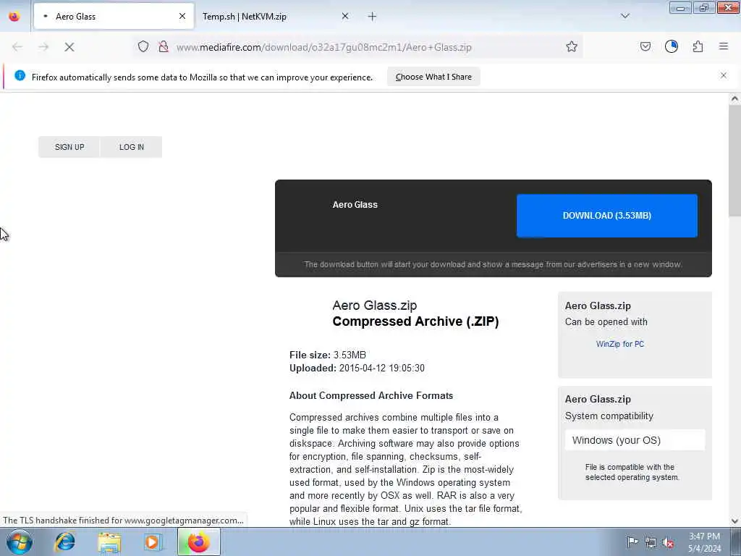Bookmark this page with star icon

click(x=572, y=46)
